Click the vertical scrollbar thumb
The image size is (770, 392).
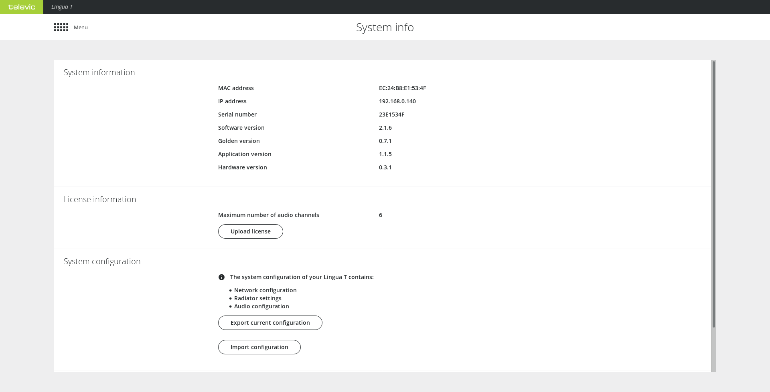tap(713, 194)
